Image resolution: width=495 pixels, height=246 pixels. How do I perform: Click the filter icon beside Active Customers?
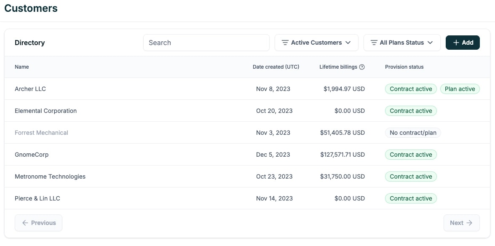[x=285, y=43]
